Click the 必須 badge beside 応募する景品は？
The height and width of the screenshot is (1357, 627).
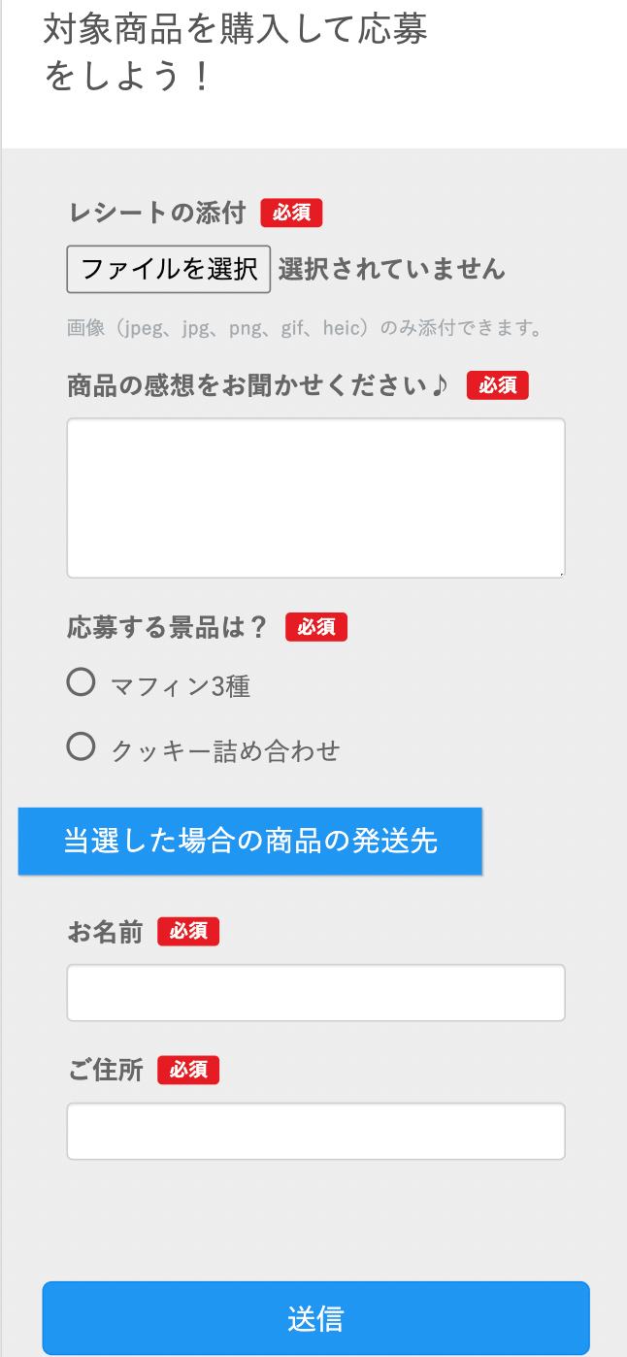(315, 627)
